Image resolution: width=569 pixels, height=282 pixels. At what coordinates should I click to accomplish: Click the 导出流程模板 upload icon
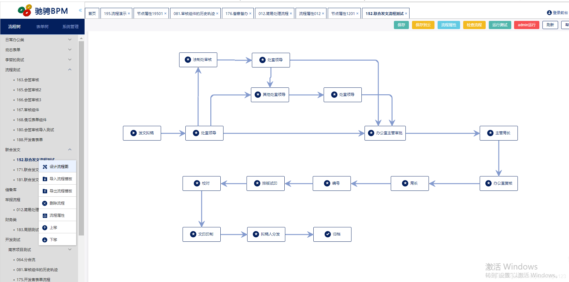pyautogui.click(x=45, y=191)
